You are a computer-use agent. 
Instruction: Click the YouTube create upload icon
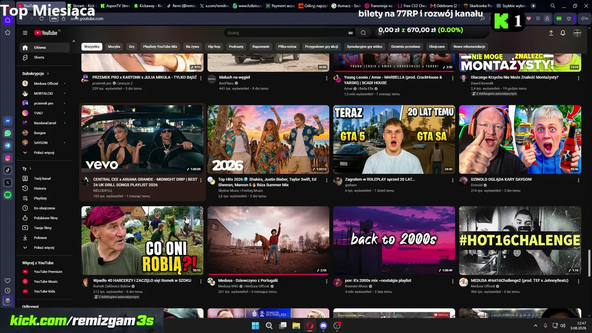tap(551, 33)
